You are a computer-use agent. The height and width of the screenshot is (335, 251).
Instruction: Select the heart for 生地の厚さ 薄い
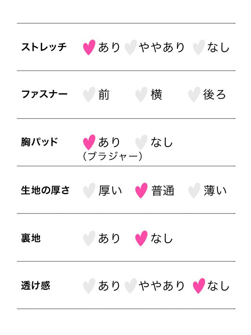tap(194, 191)
